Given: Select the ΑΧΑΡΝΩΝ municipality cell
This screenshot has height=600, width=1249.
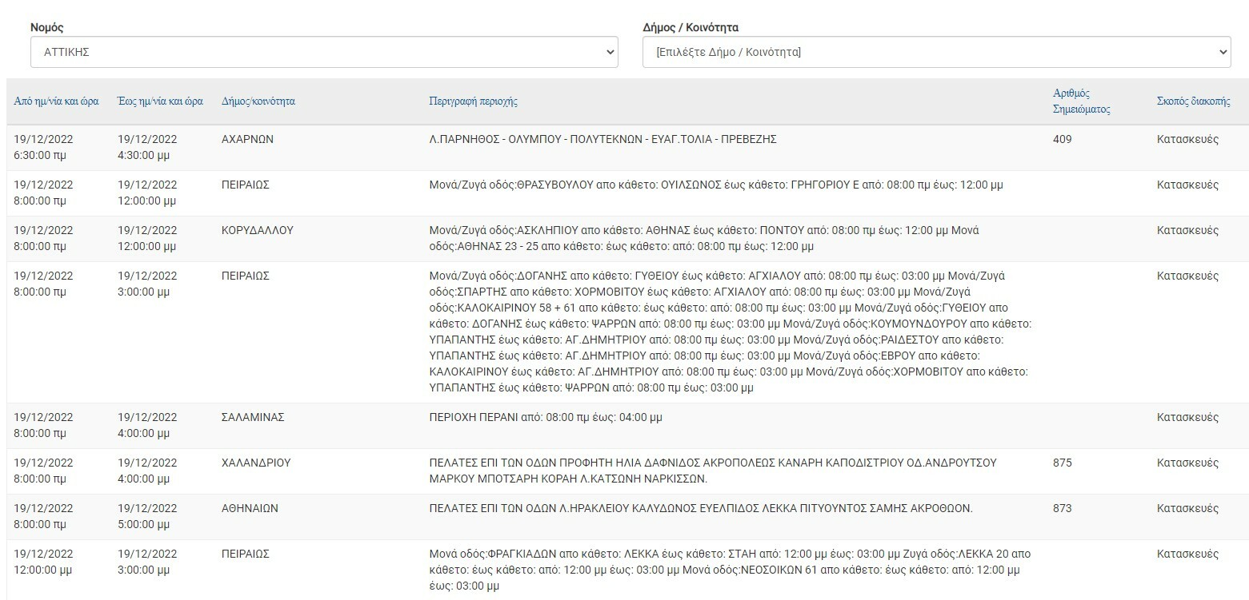Looking at the screenshot, I should pyautogui.click(x=247, y=139).
